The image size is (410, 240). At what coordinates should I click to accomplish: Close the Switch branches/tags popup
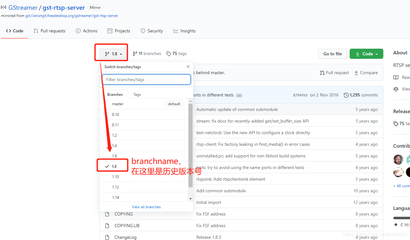click(188, 67)
